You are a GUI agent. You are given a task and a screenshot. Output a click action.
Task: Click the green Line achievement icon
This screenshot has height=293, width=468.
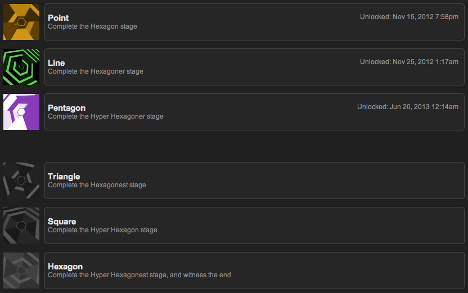21,67
